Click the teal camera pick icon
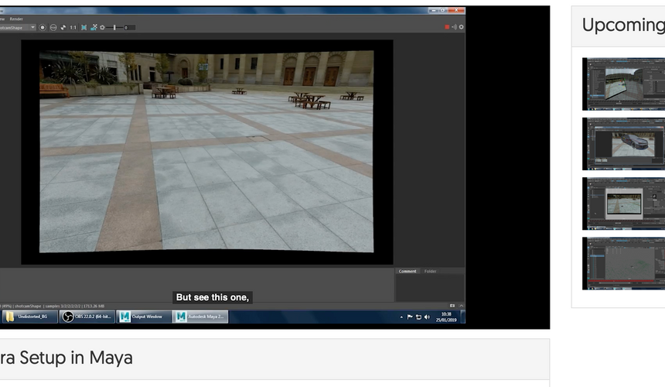The height and width of the screenshot is (387, 665). tap(94, 28)
